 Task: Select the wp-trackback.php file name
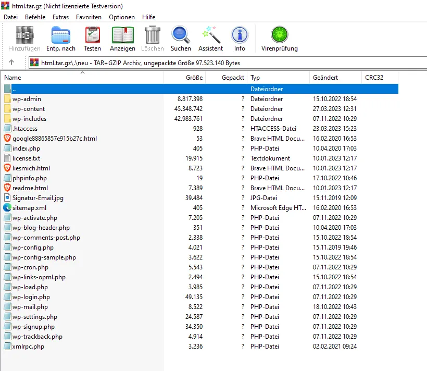pyautogui.click(x=37, y=337)
